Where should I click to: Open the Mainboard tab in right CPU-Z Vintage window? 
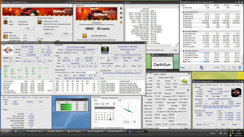click(x=208, y=85)
